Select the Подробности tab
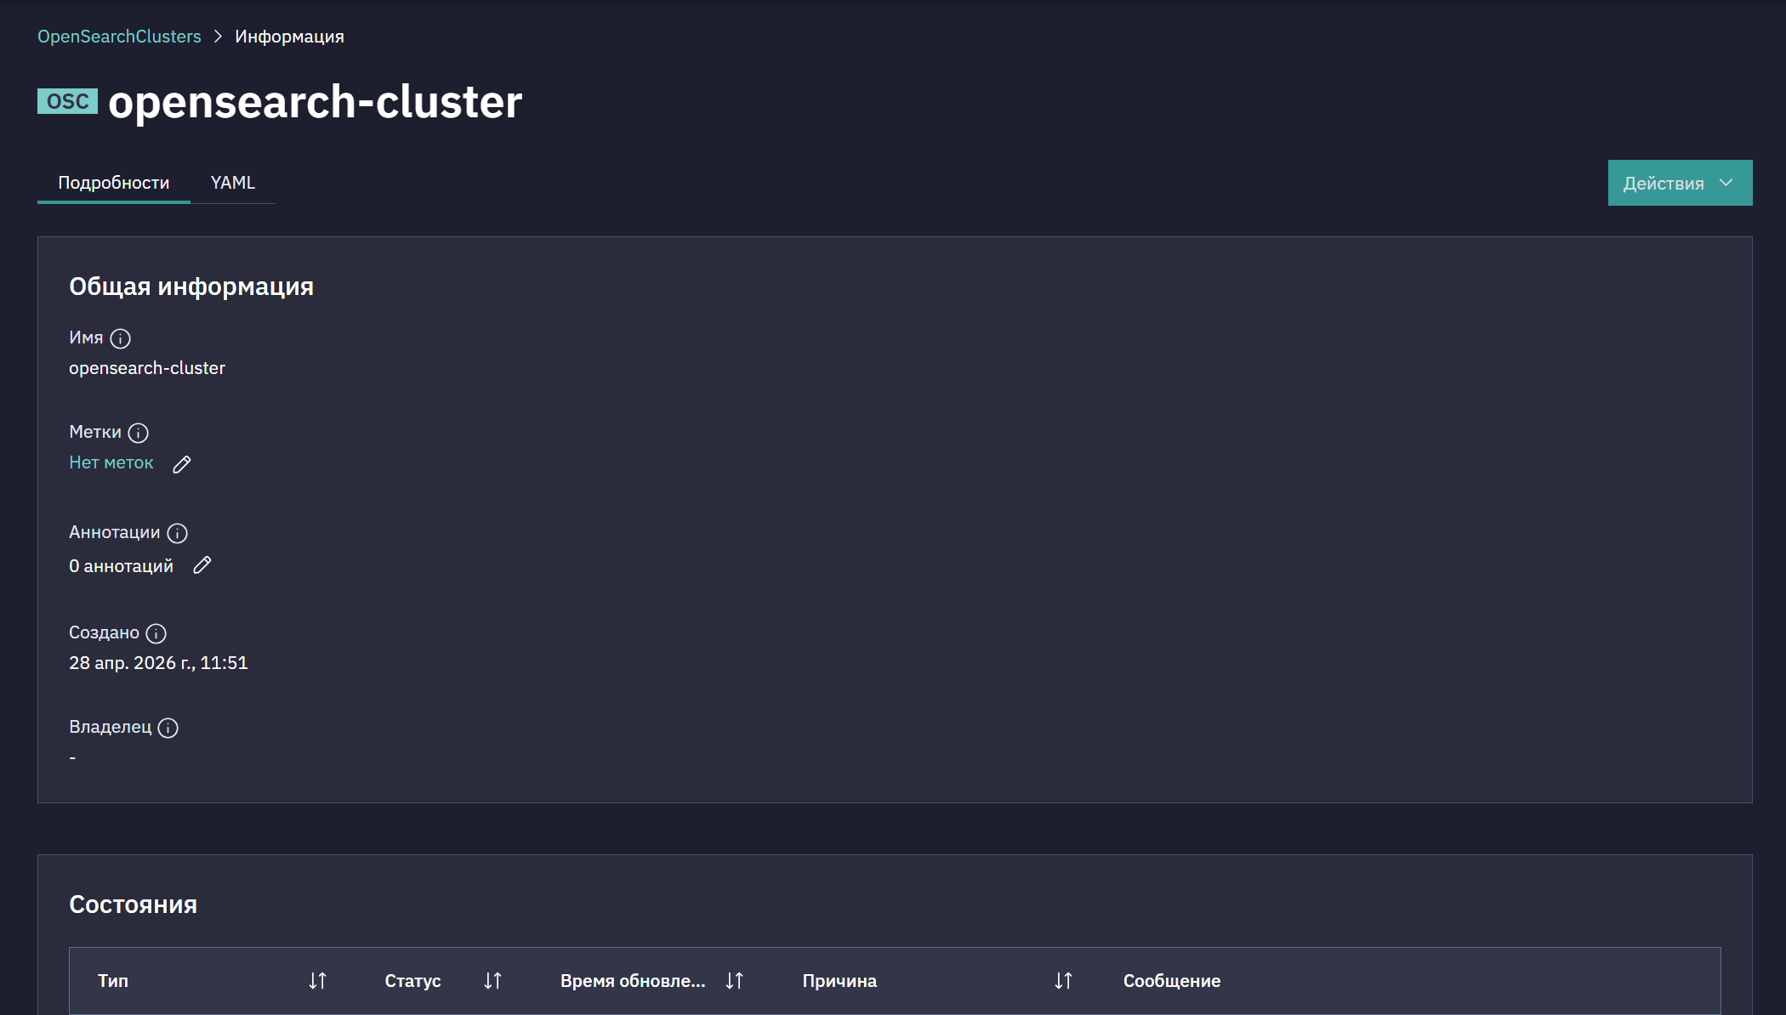Image resolution: width=1786 pixels, height=1015 pixels. point(114,183)
